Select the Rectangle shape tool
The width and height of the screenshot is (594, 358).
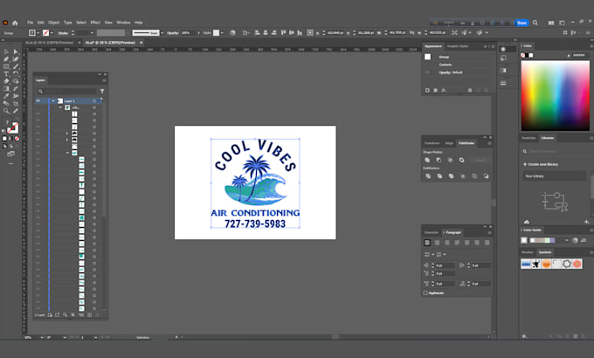tap(6, 66)
